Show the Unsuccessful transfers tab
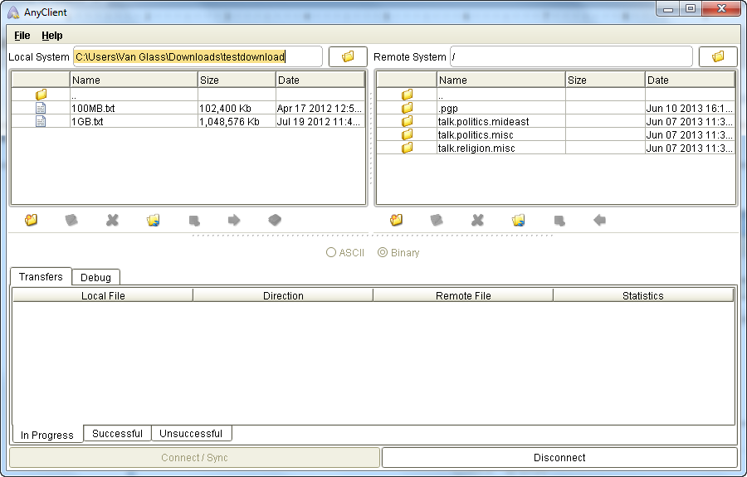Screen dimensions: 747x477 pyautogui.click(x=191, y=433)
